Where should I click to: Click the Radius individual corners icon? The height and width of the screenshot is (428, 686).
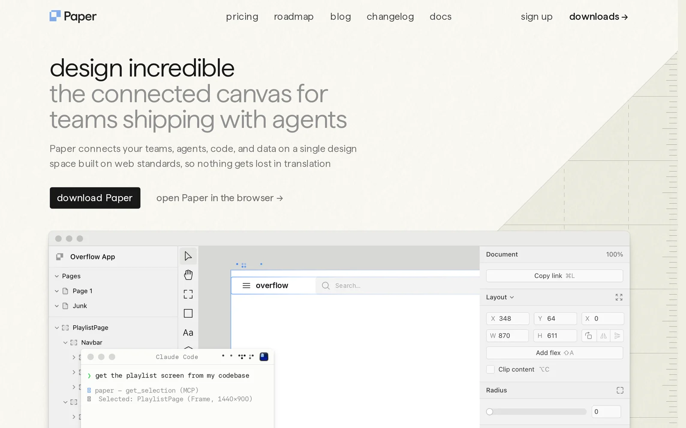pyautogui.click(x=620, y=390)
